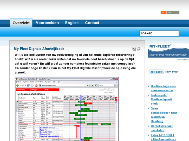189x141 pixels.
Task: Open 'Geen equipeploegen naar World Cup Hamburg'
Action: coord(164,115)
